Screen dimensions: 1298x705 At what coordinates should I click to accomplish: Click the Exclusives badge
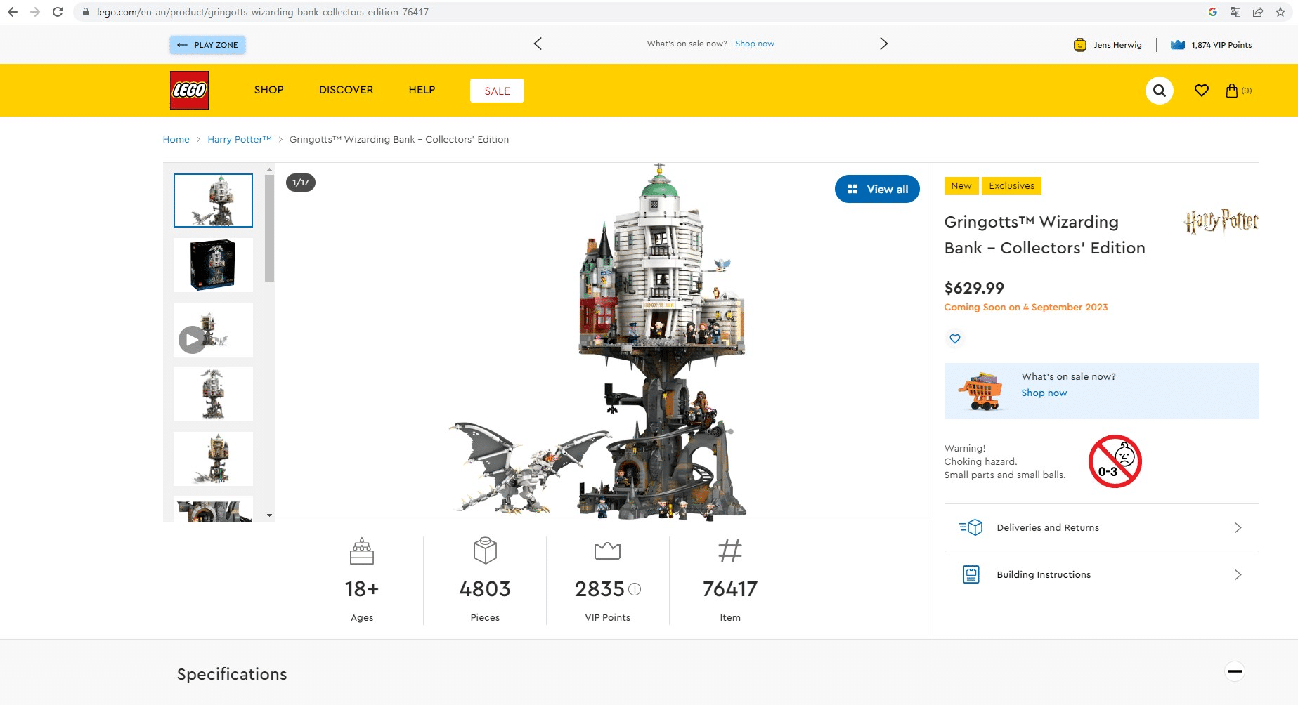tap(1011, 185)
